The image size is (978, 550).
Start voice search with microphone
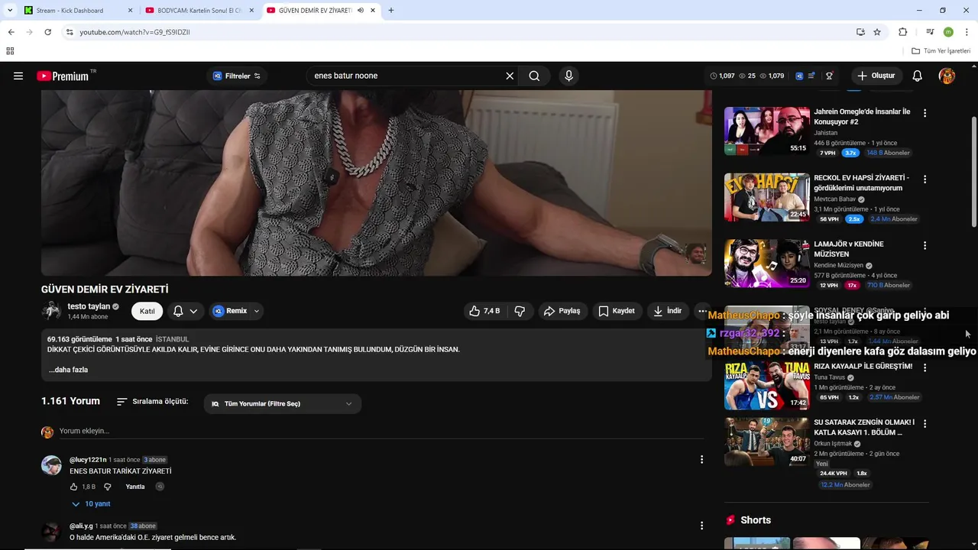point(568,76)
